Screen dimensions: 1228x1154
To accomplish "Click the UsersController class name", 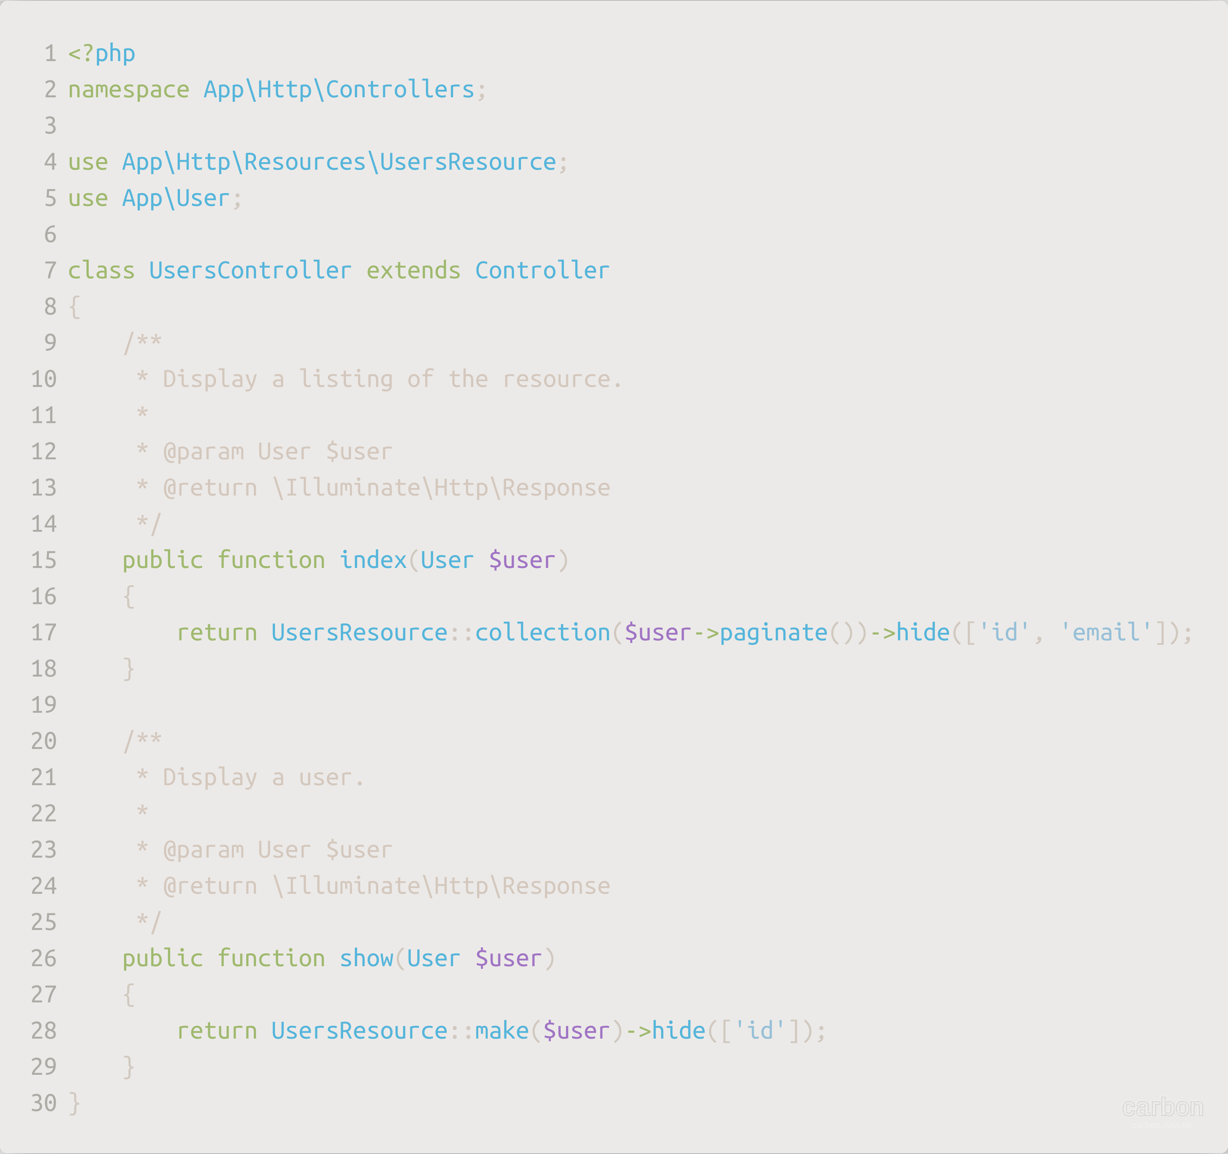I will pyautogui.click(x=250, y=270).
